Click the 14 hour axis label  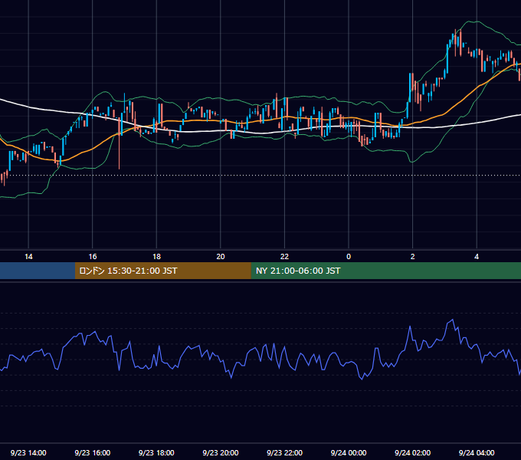click(x=28, y=257)
